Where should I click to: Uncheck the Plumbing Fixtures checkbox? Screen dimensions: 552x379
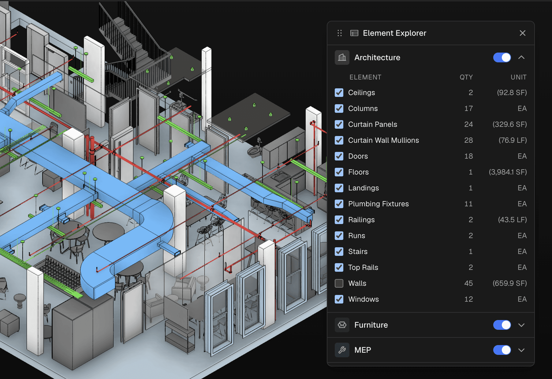(339, 204)
